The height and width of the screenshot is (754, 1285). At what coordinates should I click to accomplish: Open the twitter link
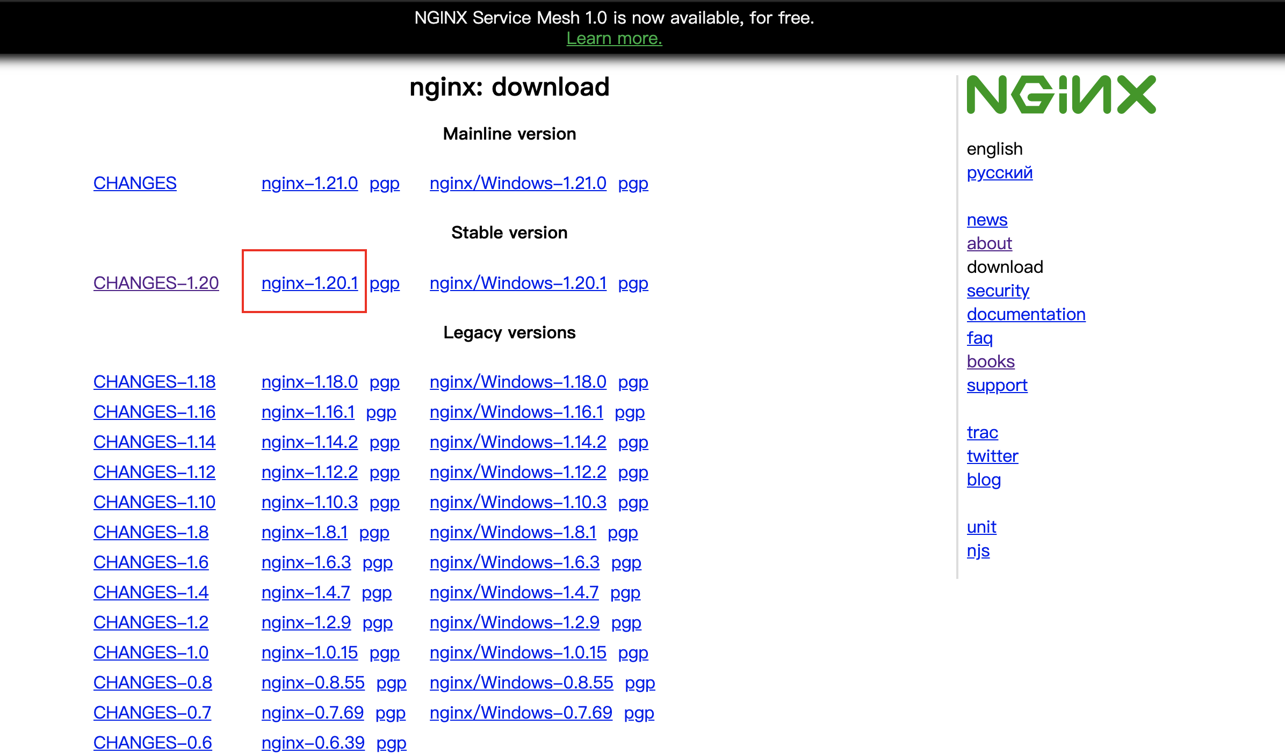(x=992, y=456)
